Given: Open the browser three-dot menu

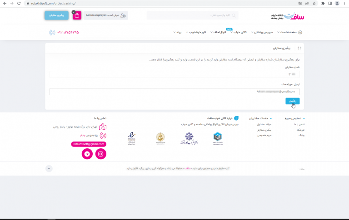Looking at the screenshot, I should pos(344,3).
